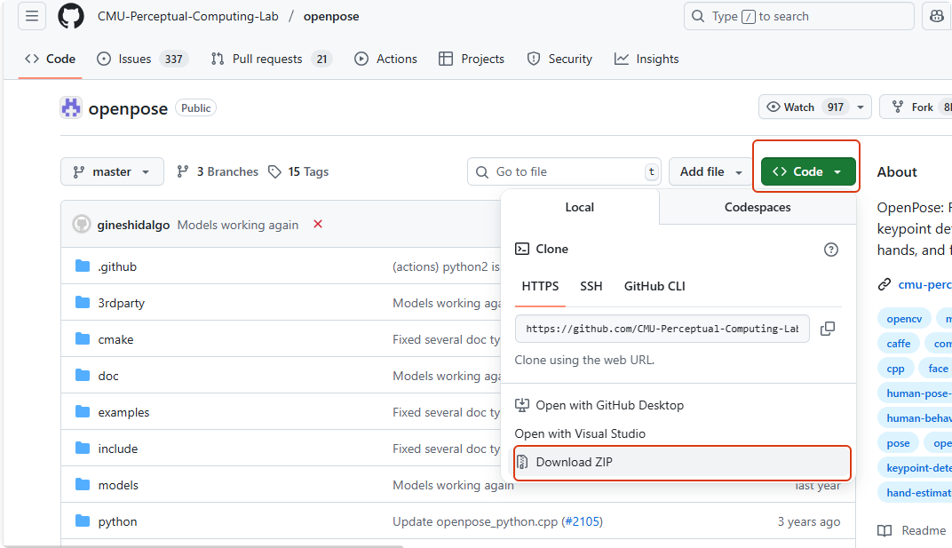Open the Insights tab
This screenshot has height=548, width=952.
(x=647, y=59)
